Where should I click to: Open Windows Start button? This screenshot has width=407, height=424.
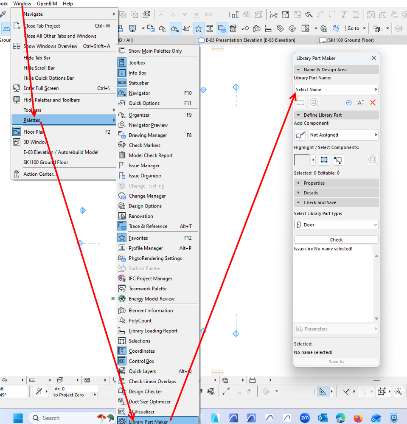pos(18,418)
